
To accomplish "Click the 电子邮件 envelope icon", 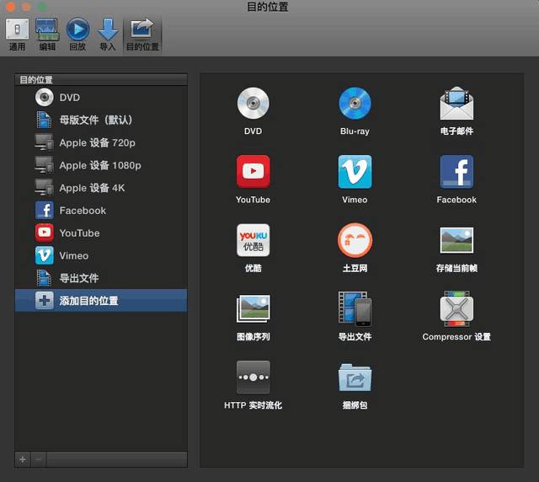I will [456, 103].
